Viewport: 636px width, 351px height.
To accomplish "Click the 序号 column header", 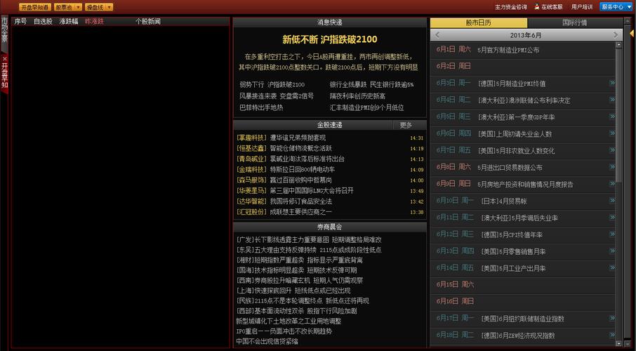I will (x=20, y=21).
